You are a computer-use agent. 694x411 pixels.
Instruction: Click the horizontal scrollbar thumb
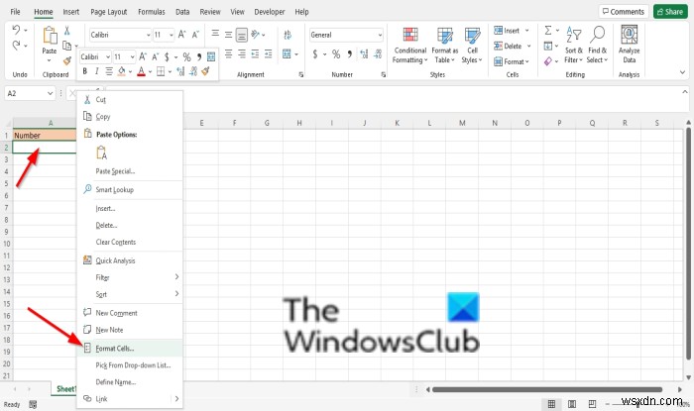tap(547, 389)
